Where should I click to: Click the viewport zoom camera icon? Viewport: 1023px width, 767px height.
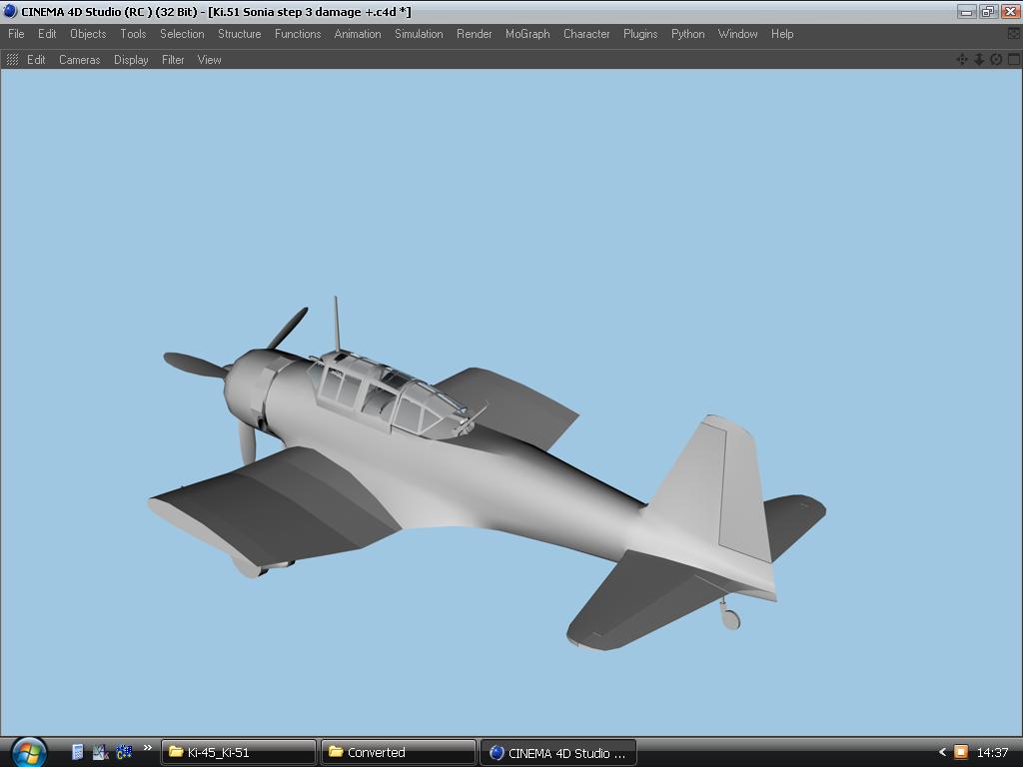tap(979, 60)
